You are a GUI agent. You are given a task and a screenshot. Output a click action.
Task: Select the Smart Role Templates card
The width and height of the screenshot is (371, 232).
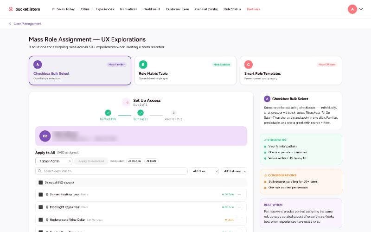291,71
